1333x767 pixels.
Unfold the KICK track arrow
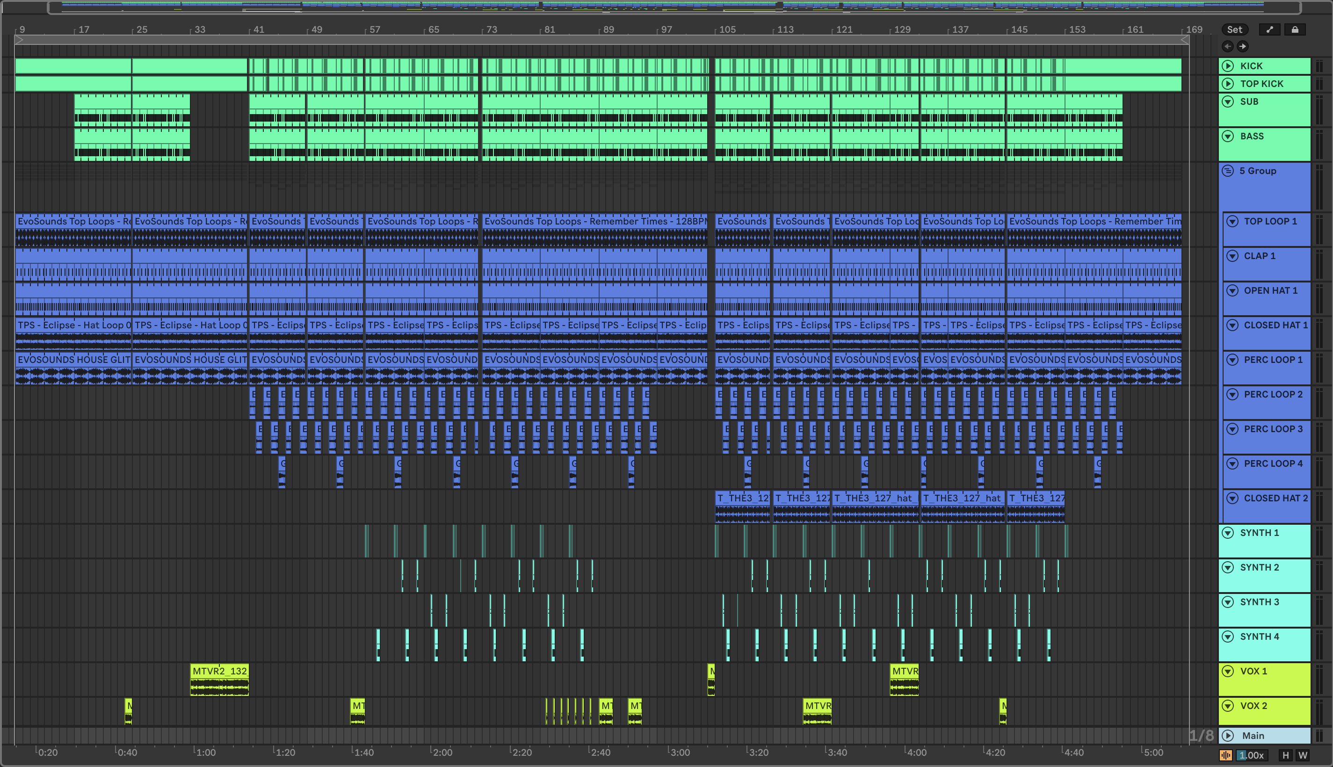tap(1228, 66)
